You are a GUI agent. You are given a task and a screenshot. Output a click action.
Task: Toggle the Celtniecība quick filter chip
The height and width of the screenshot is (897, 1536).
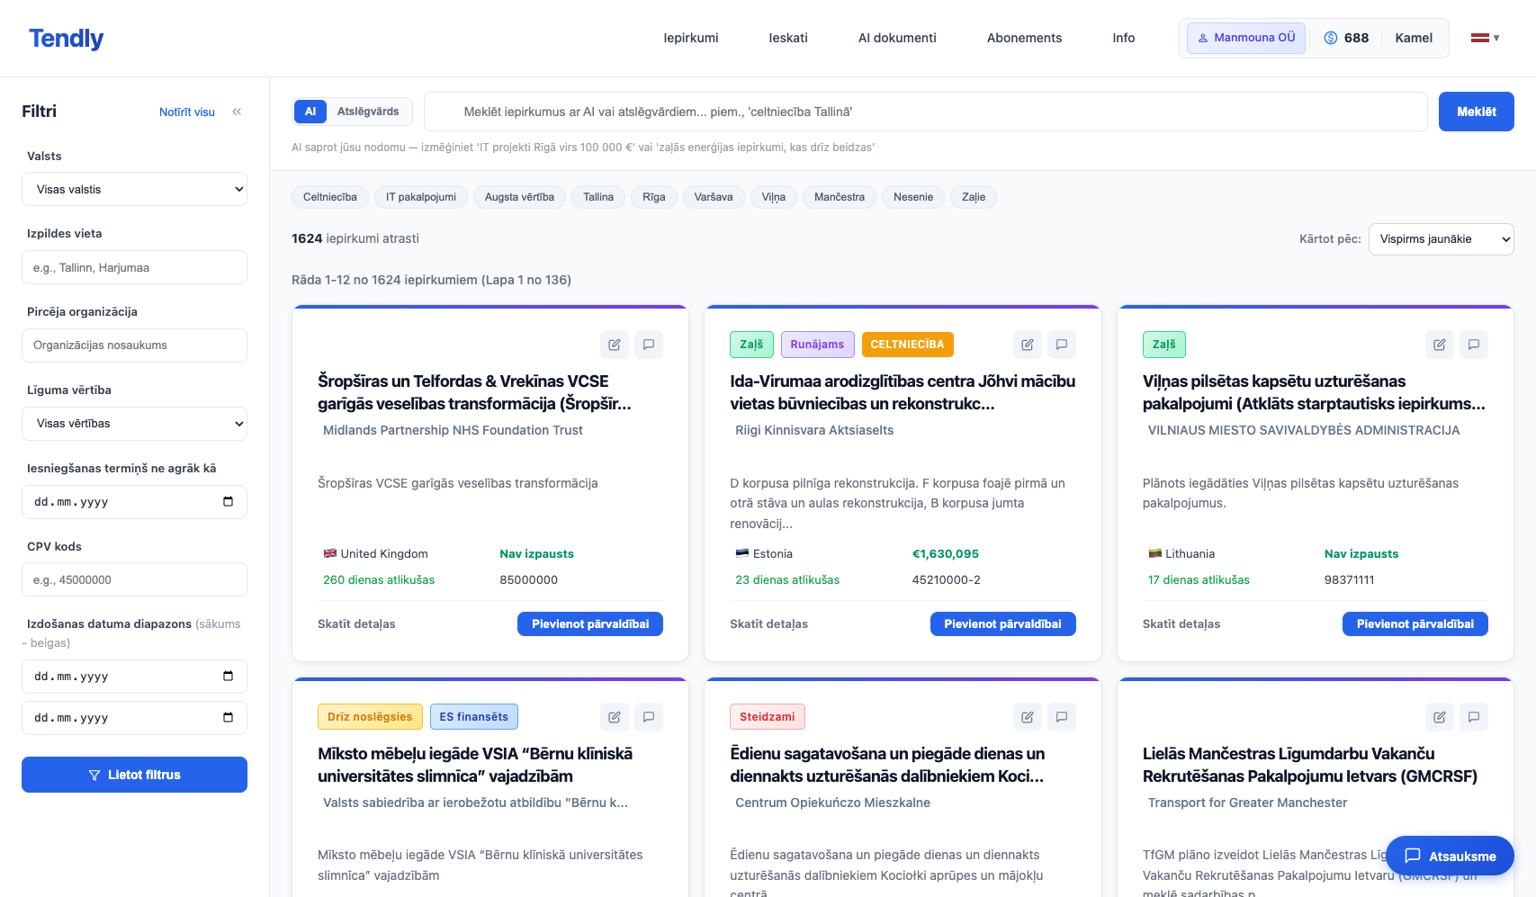click(329, 197)
